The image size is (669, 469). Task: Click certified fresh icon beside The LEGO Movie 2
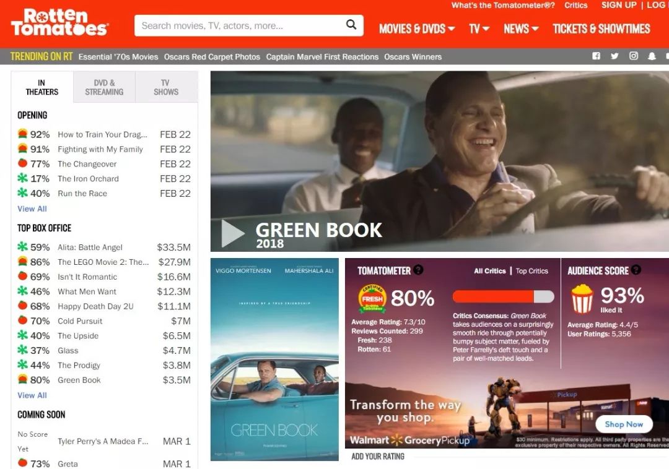tap(23, 261)
